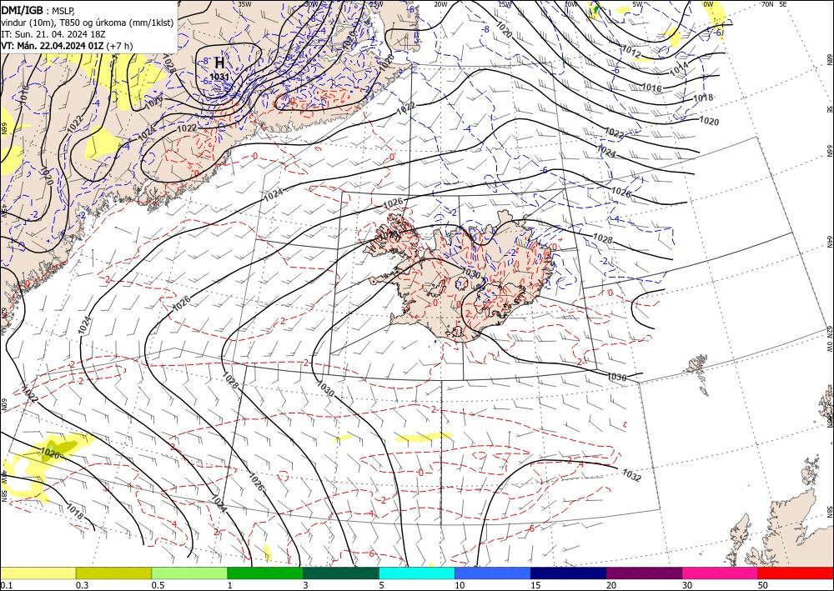This screenshot has height=591, width=834.
Task: Click the '1012' isobar label
Action: pyautogui.click(x=631, y=52)
